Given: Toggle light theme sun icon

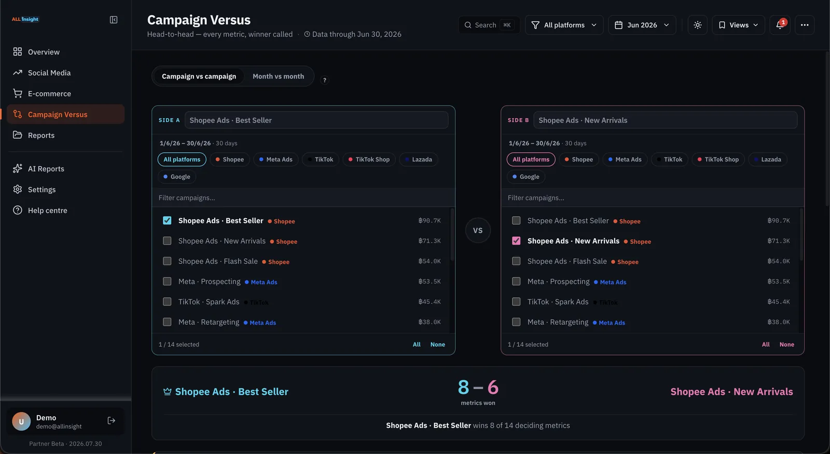Looking at the screenshot, I should pos(698,25).
